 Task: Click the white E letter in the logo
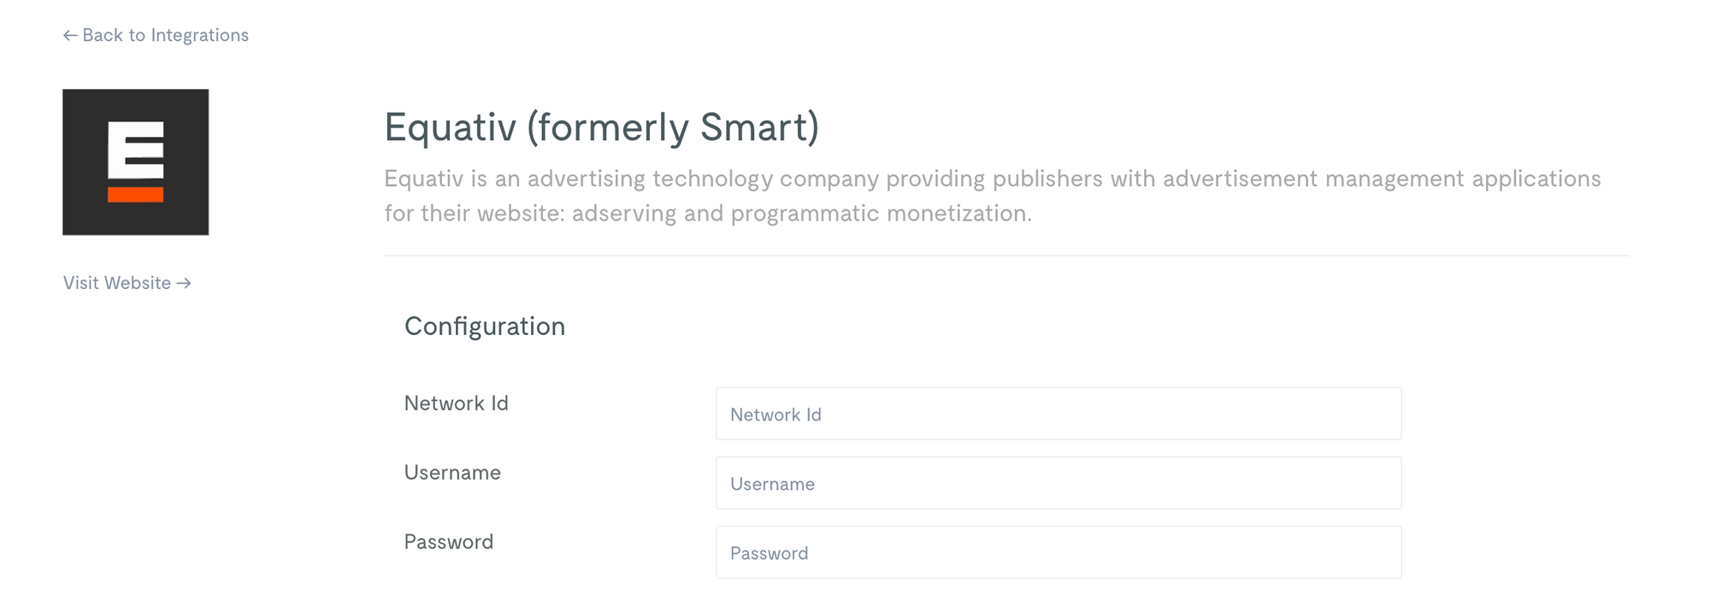point(136,150)
